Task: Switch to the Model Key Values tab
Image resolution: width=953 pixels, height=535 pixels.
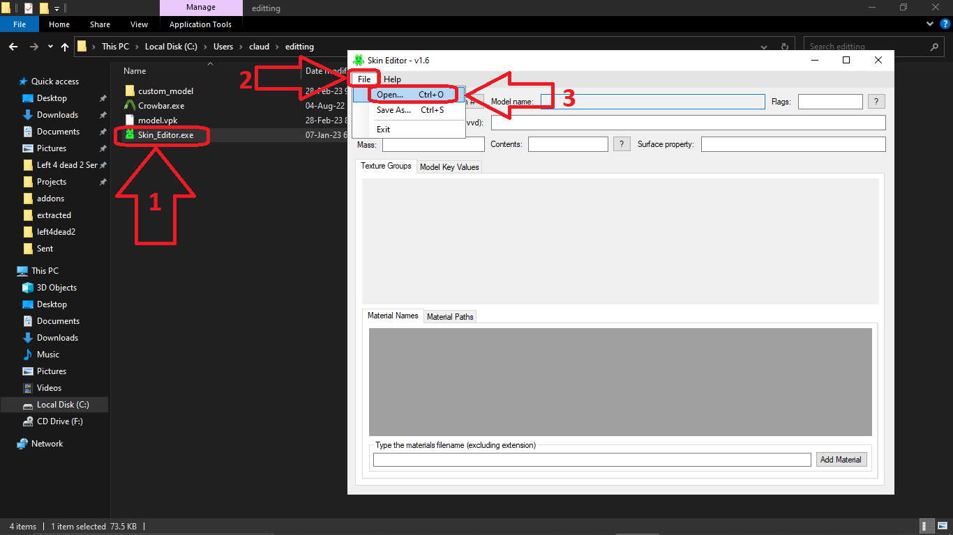Action: tap(449, 167)
